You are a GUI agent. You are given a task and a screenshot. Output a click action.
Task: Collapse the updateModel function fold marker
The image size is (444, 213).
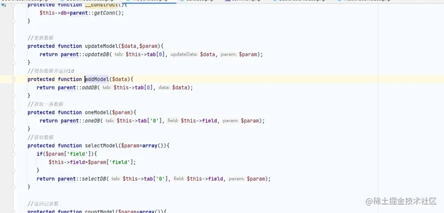(13, 46)
